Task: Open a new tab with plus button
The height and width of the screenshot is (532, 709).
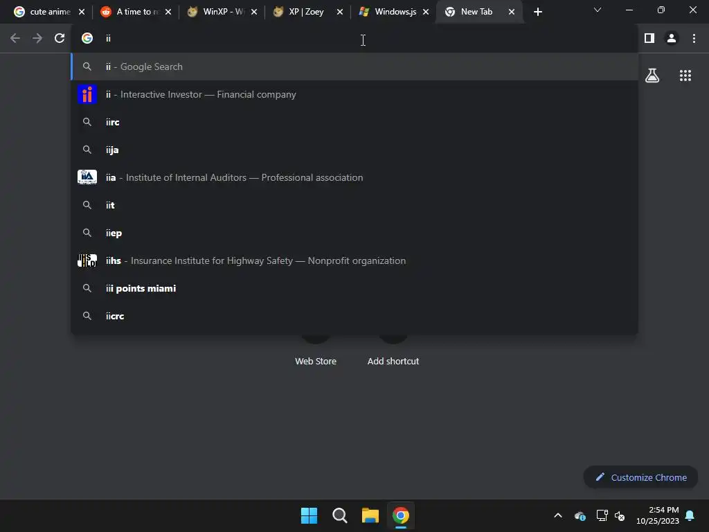Action: click(537, 12)
